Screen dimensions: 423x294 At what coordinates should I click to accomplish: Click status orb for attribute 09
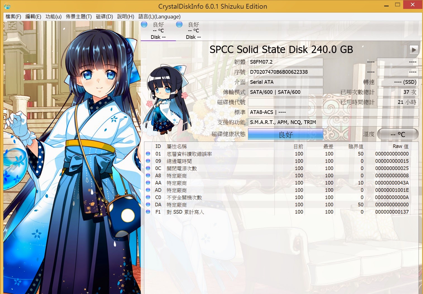coord(148,161)
